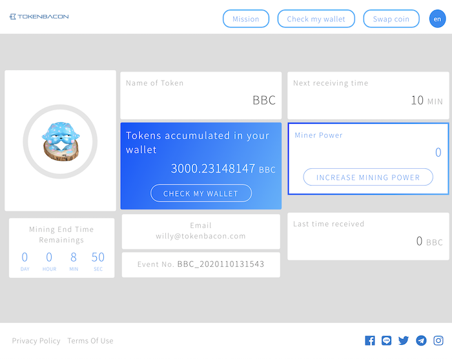Click CHECK MY WALLET in blue card
The width and height of the screenshot is (452, 359).
point(201,193)
